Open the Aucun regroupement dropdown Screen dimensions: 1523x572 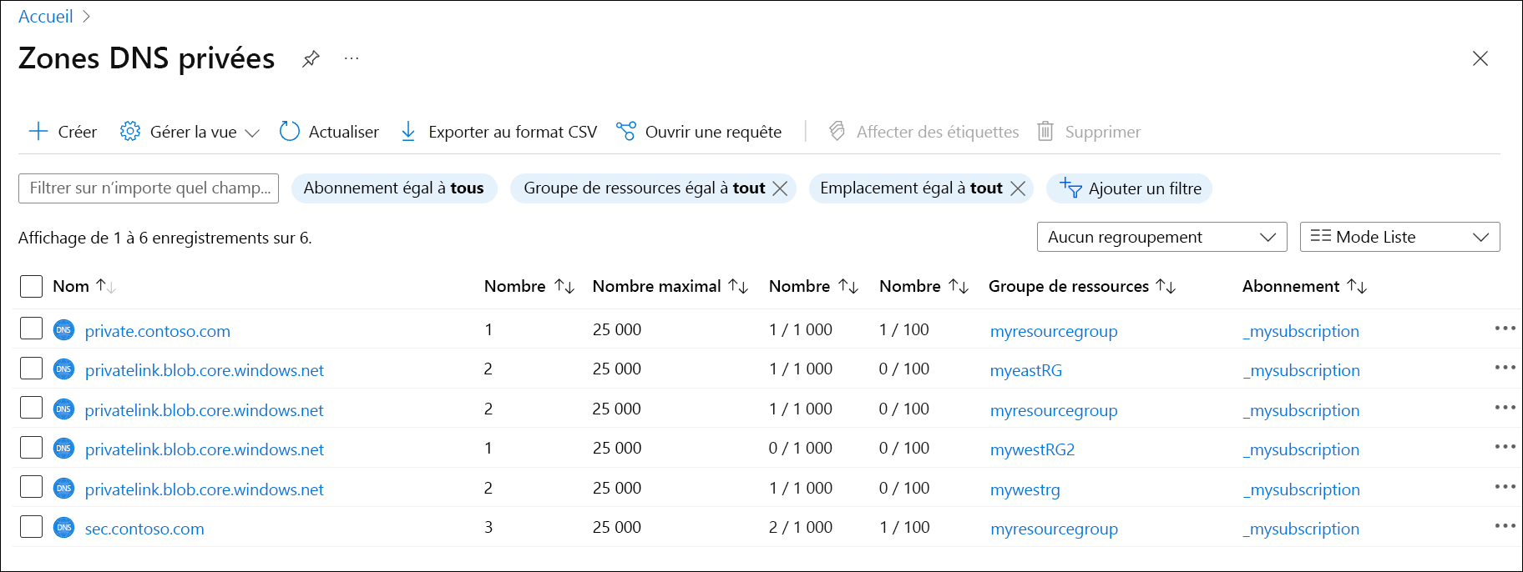click(x=1161, y=237)
